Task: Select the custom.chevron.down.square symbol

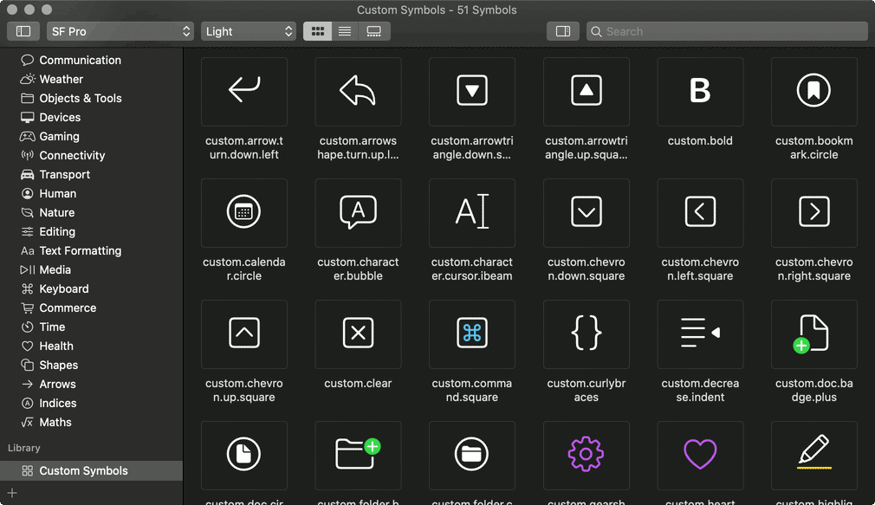Action: pyautogui.click(x=586, y=212)
